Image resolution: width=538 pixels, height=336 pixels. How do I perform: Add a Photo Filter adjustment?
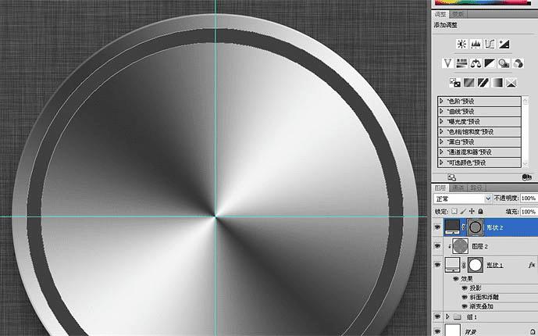coord(504,63)
